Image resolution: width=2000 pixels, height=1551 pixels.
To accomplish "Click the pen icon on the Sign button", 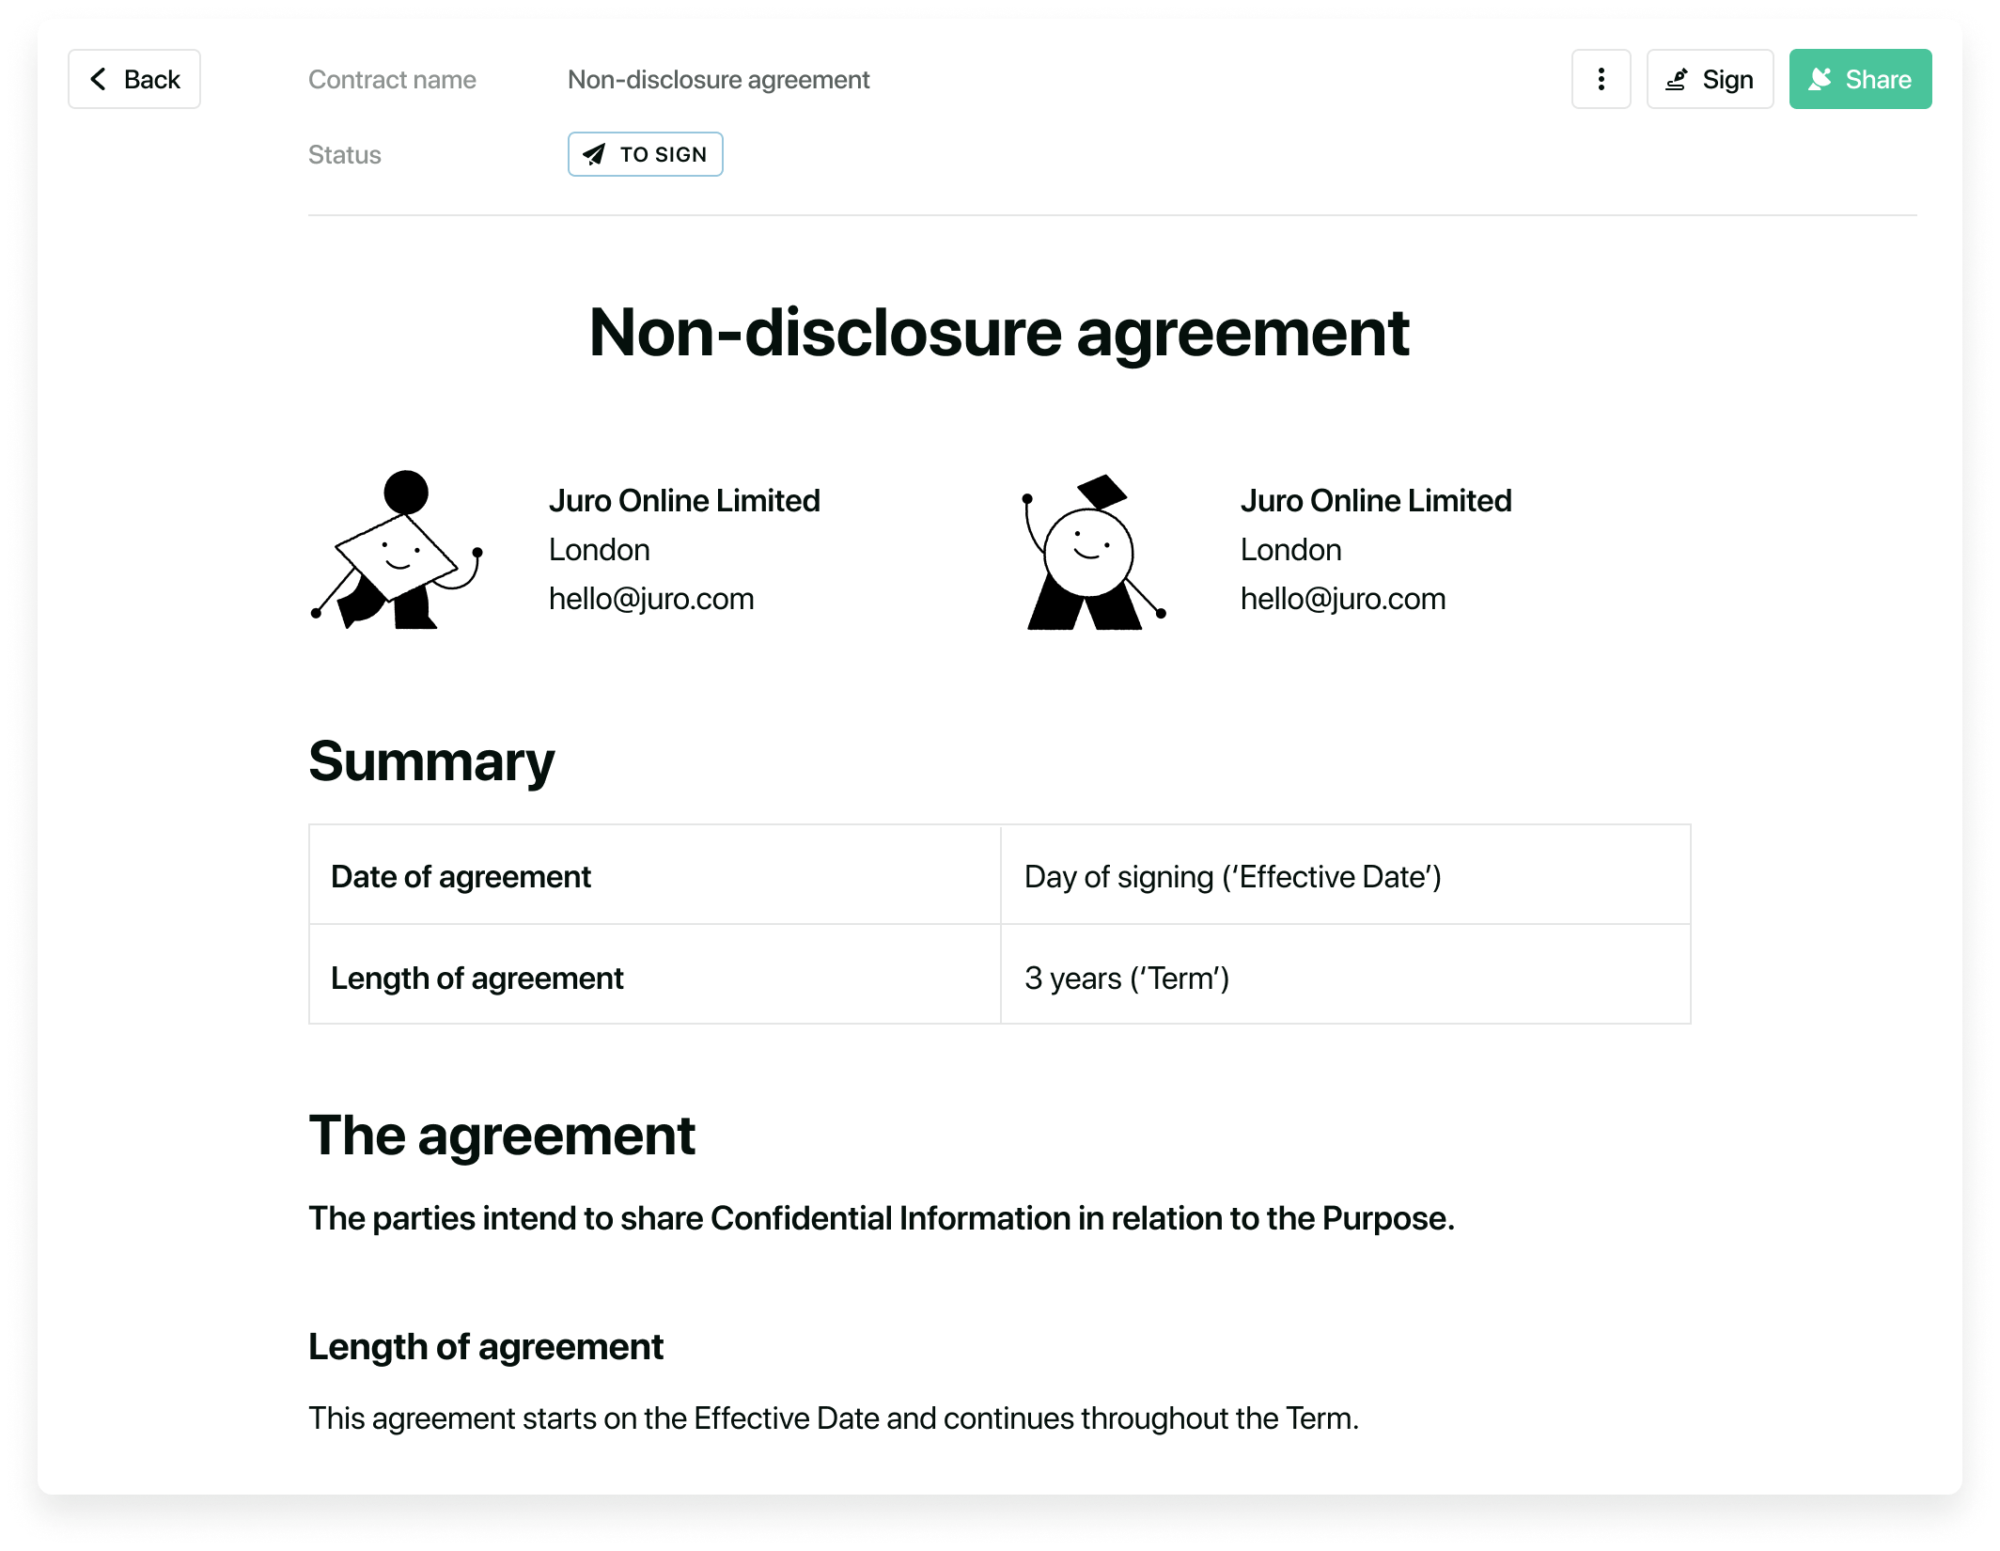I will (x=1675, y=80).
